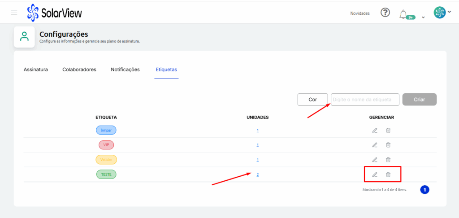
Task: Select the Notificações tab
Action: tap(125, 70)
